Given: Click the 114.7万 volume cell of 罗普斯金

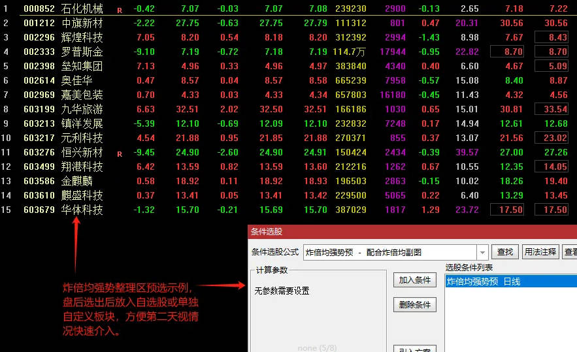Looking at the screenshot, I should pos(349,52).
